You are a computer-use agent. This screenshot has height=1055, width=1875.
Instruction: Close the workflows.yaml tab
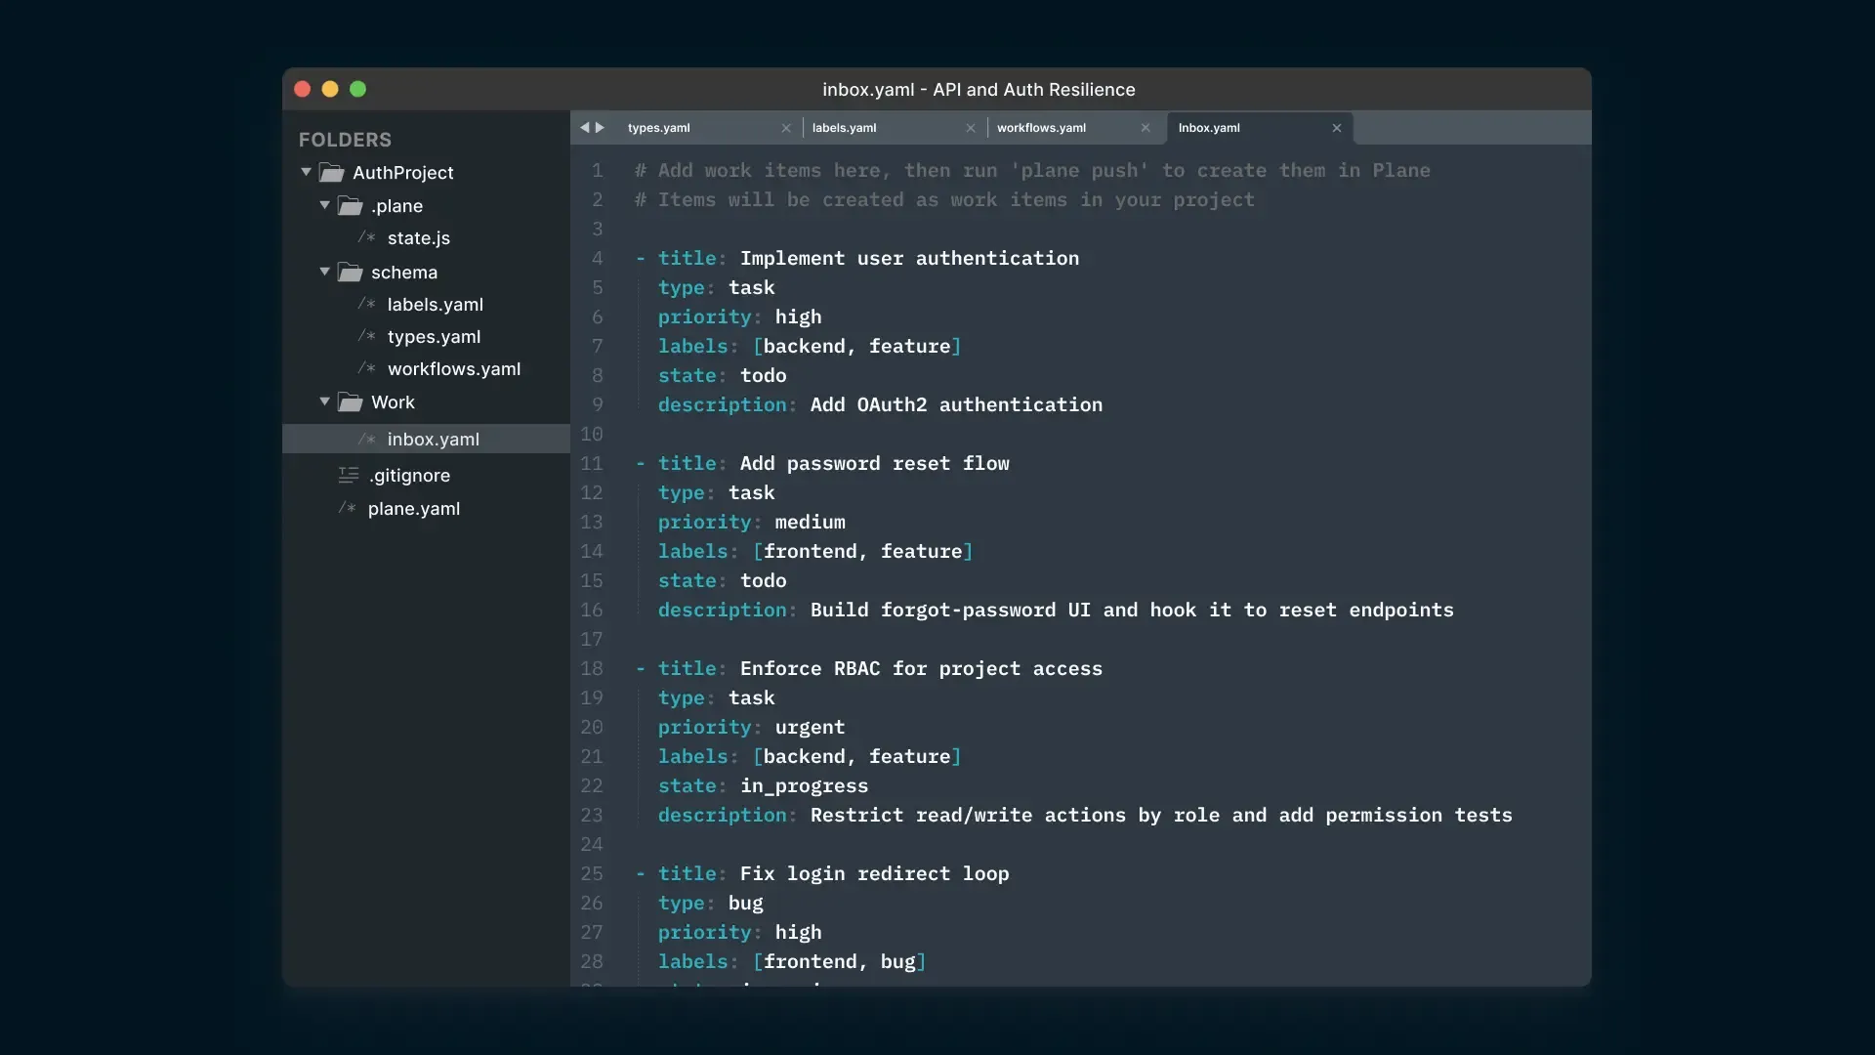tap(1146, 128)
